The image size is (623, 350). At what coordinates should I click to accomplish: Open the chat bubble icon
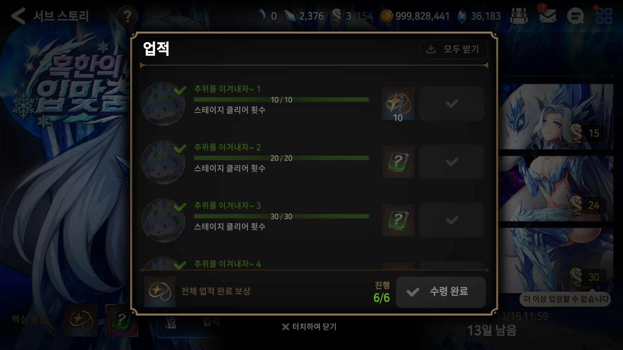click(x=575, y=16)
